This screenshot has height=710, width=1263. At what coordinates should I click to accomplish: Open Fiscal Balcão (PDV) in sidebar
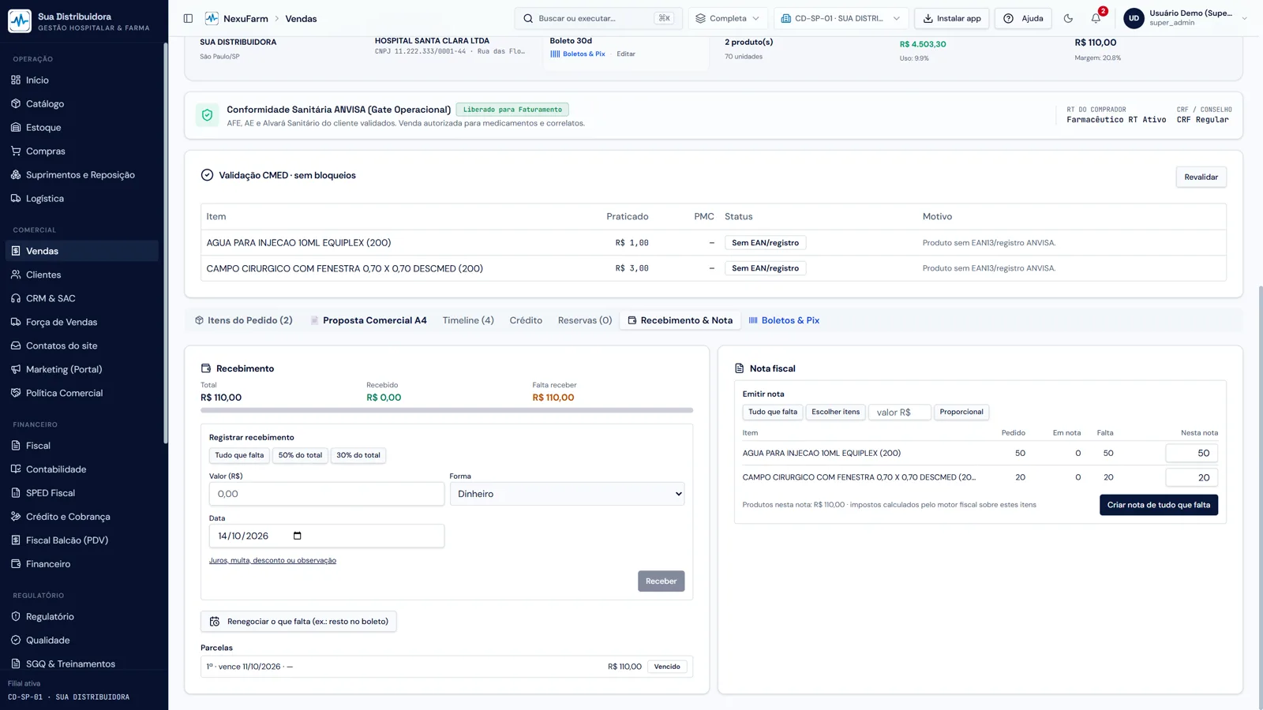[x=82, y=540]
